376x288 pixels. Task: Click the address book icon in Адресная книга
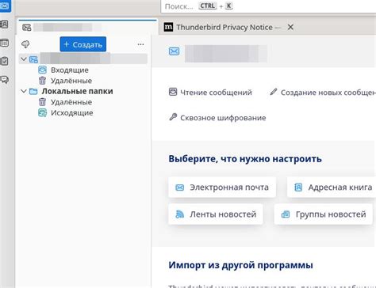298,188
